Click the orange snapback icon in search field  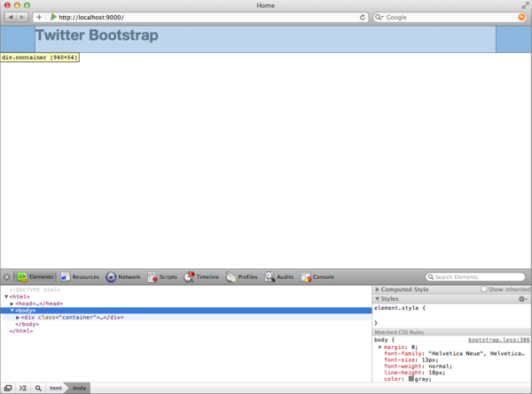pos(521,17)
